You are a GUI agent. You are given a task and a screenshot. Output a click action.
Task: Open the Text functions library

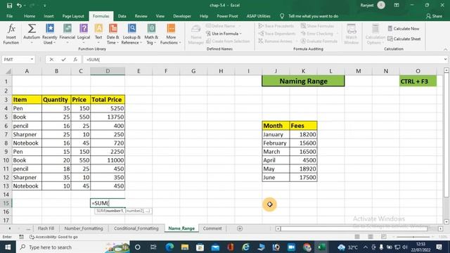tap(98, 34)
